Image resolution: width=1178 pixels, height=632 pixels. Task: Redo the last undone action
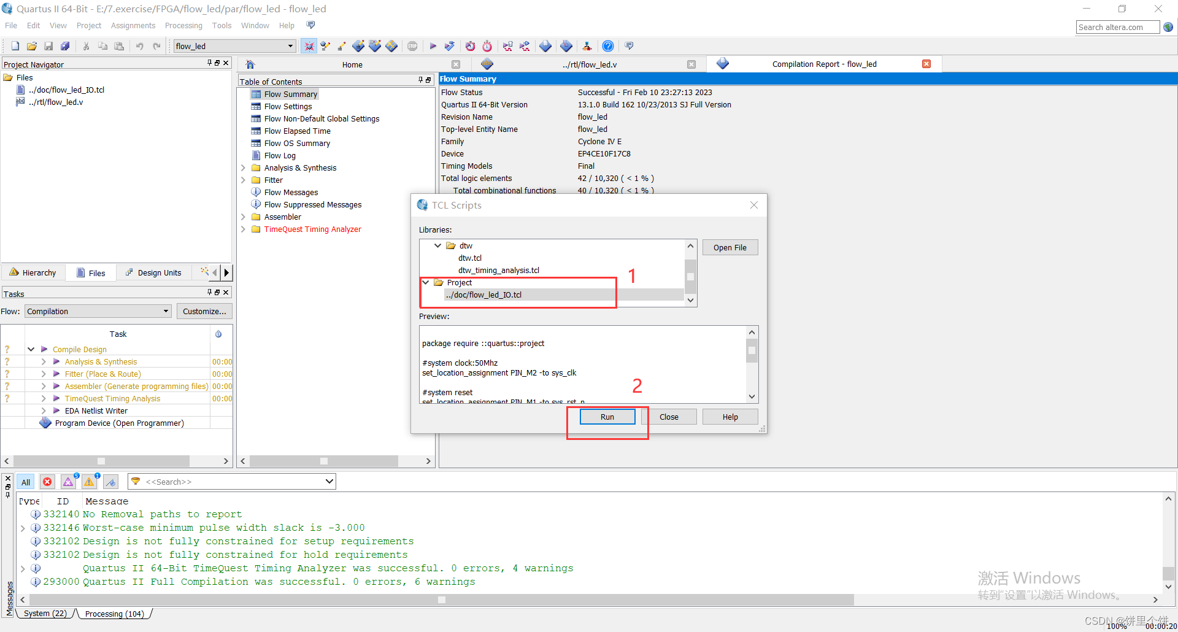[156, 46]
